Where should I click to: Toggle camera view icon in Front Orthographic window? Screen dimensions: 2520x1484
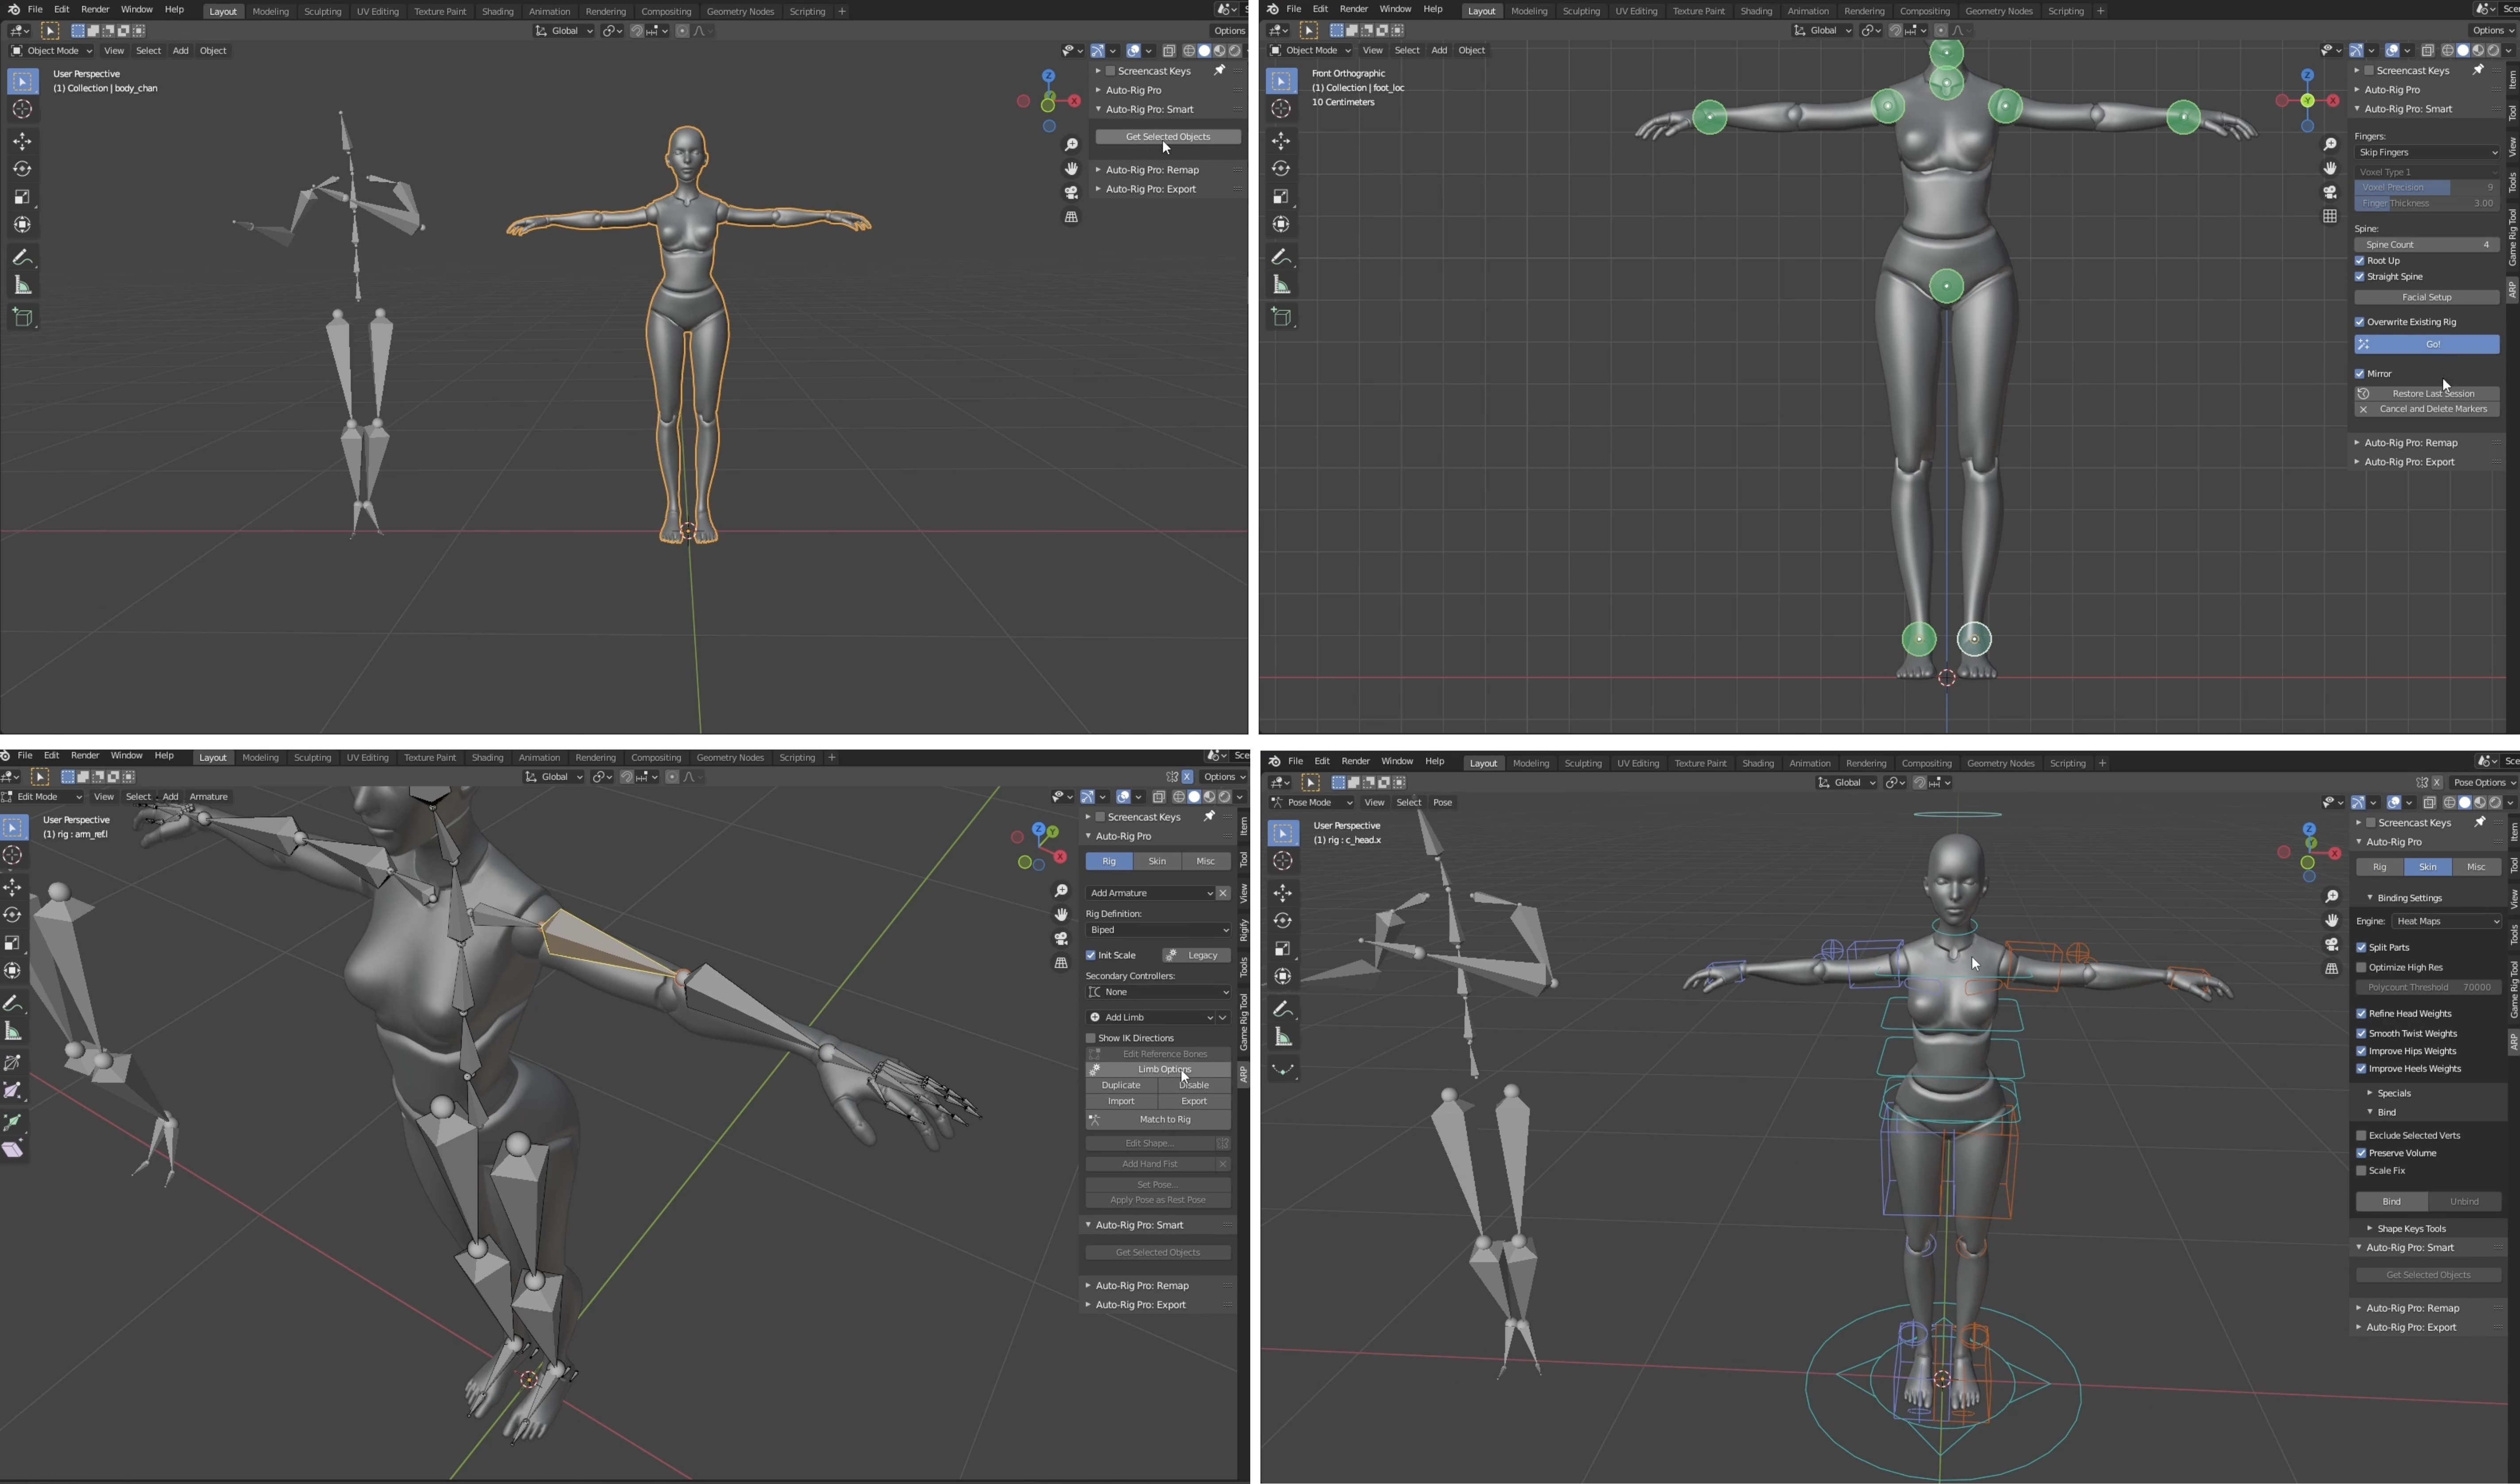point(2330,192)
